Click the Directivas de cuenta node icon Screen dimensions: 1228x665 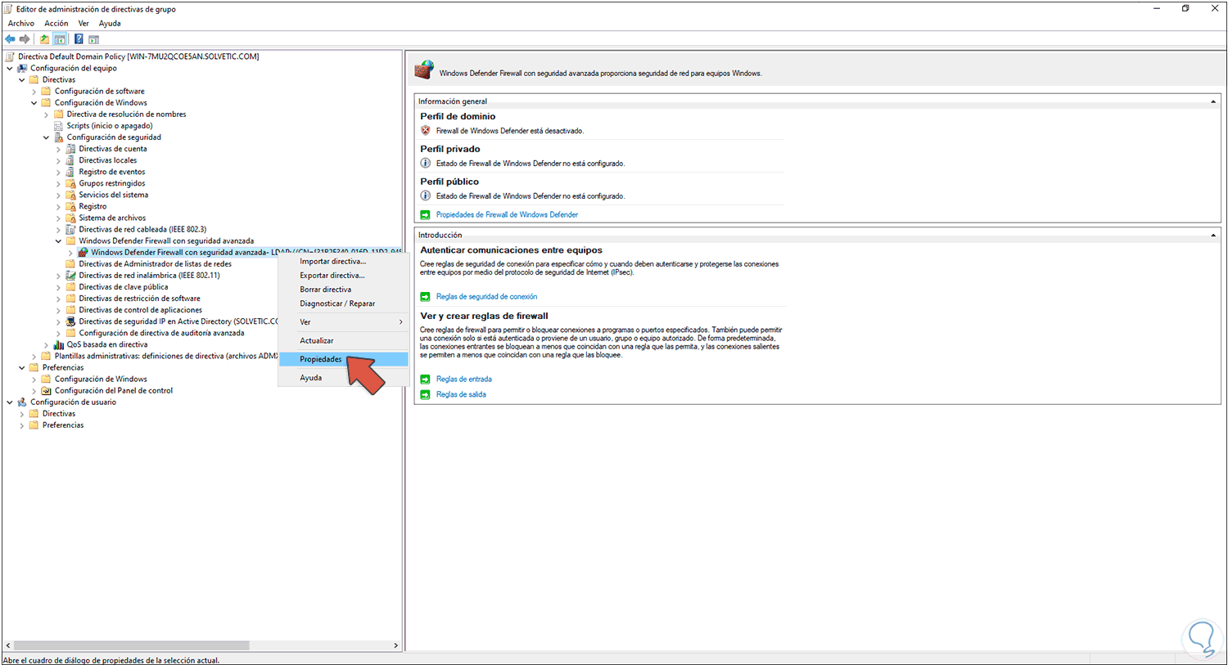[71, 149]
